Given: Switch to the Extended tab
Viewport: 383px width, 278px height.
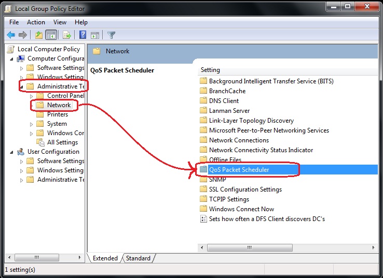Looking at the screenshot, I should click(x=105, y=258).
